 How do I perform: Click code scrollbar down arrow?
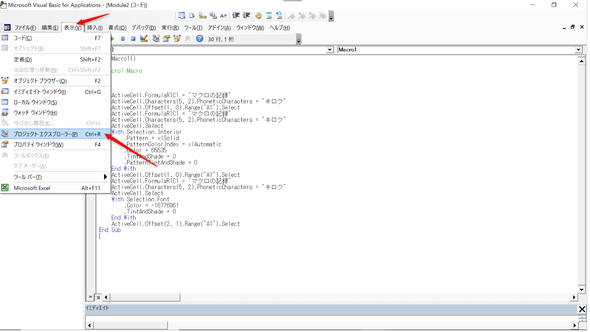point(582,290)
